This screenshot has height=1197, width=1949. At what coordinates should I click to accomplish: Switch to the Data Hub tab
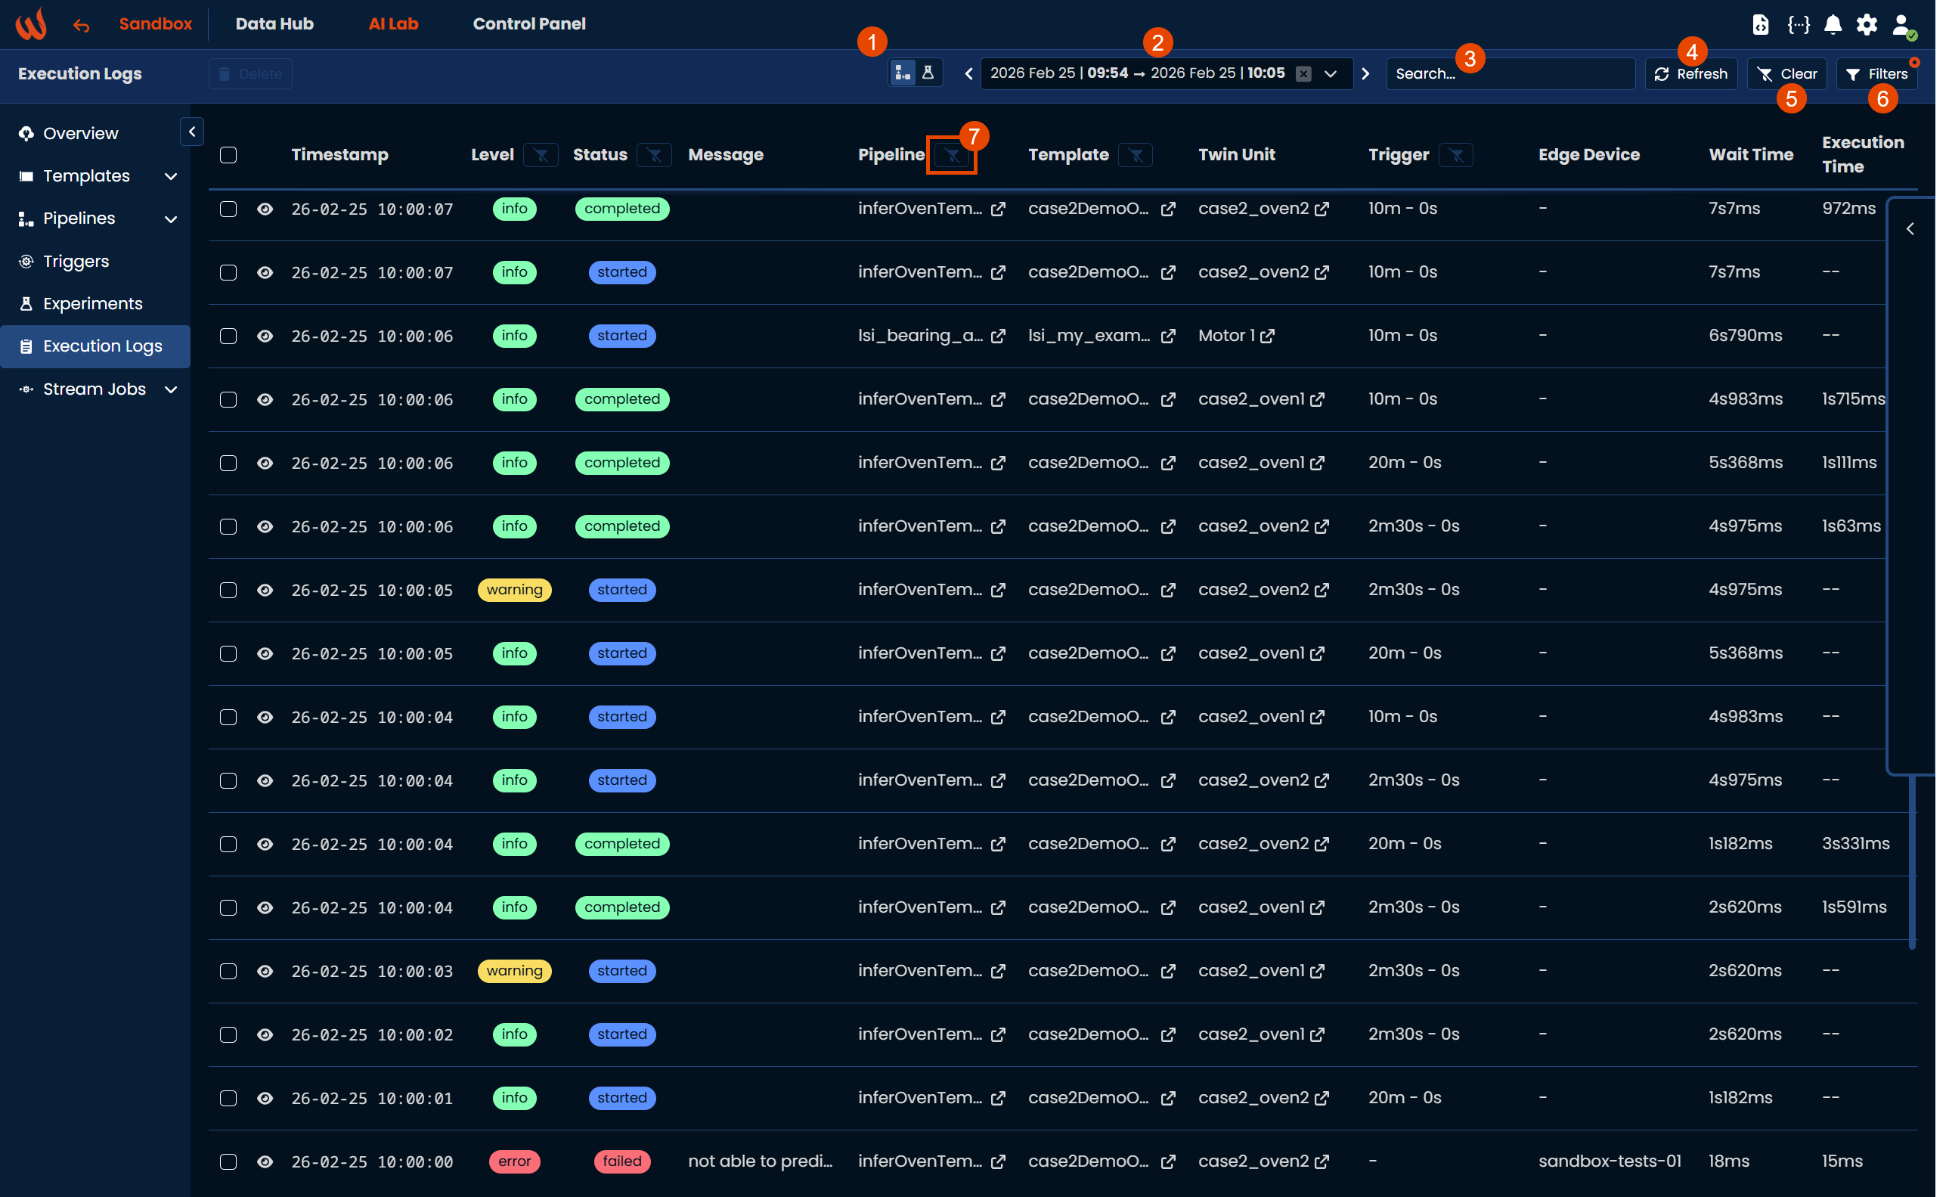pos(276,24)
